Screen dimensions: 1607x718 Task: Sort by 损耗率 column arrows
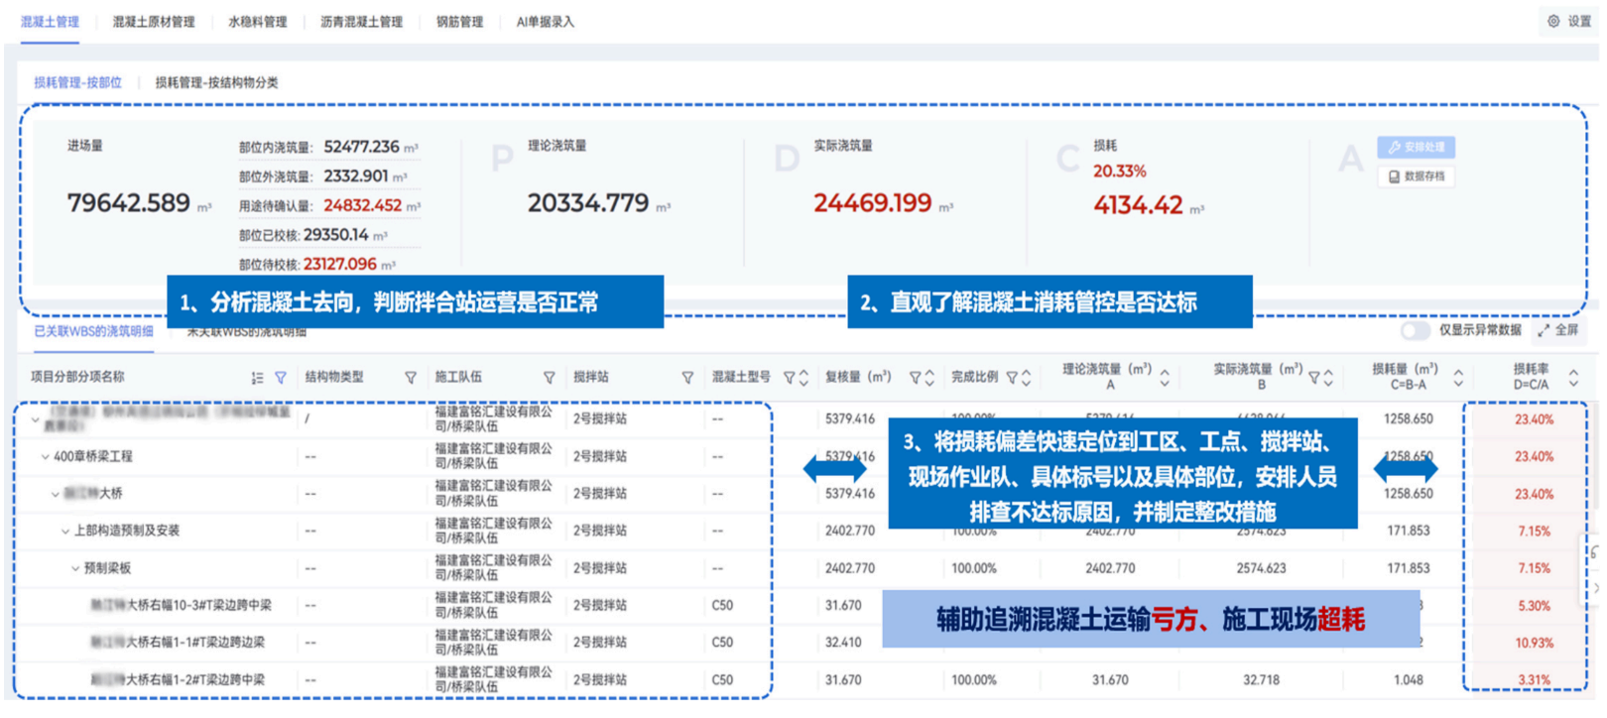(x=1573, y=377)
